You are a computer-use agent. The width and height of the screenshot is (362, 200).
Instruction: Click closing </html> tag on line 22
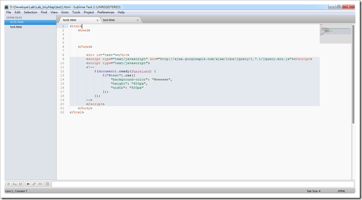tap(77, 113)
